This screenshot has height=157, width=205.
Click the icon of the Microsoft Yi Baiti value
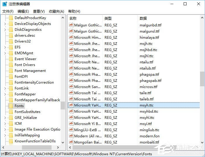71,124
